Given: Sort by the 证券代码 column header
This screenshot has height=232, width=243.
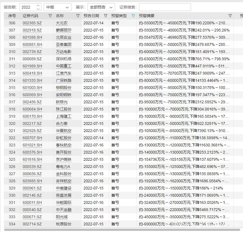Looking at the screenshot, I should pos(30,16).
